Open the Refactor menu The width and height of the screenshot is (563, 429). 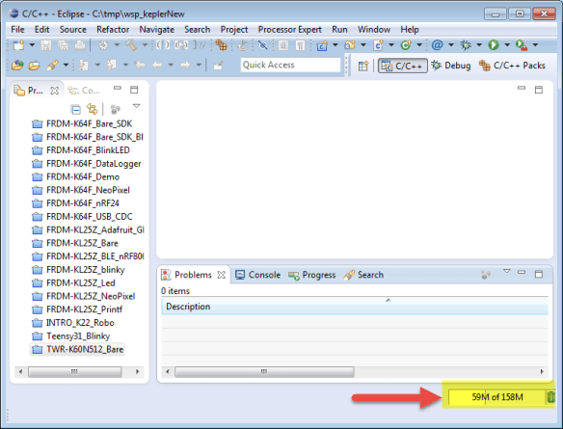pyautogui.click(x=113, y=30)
